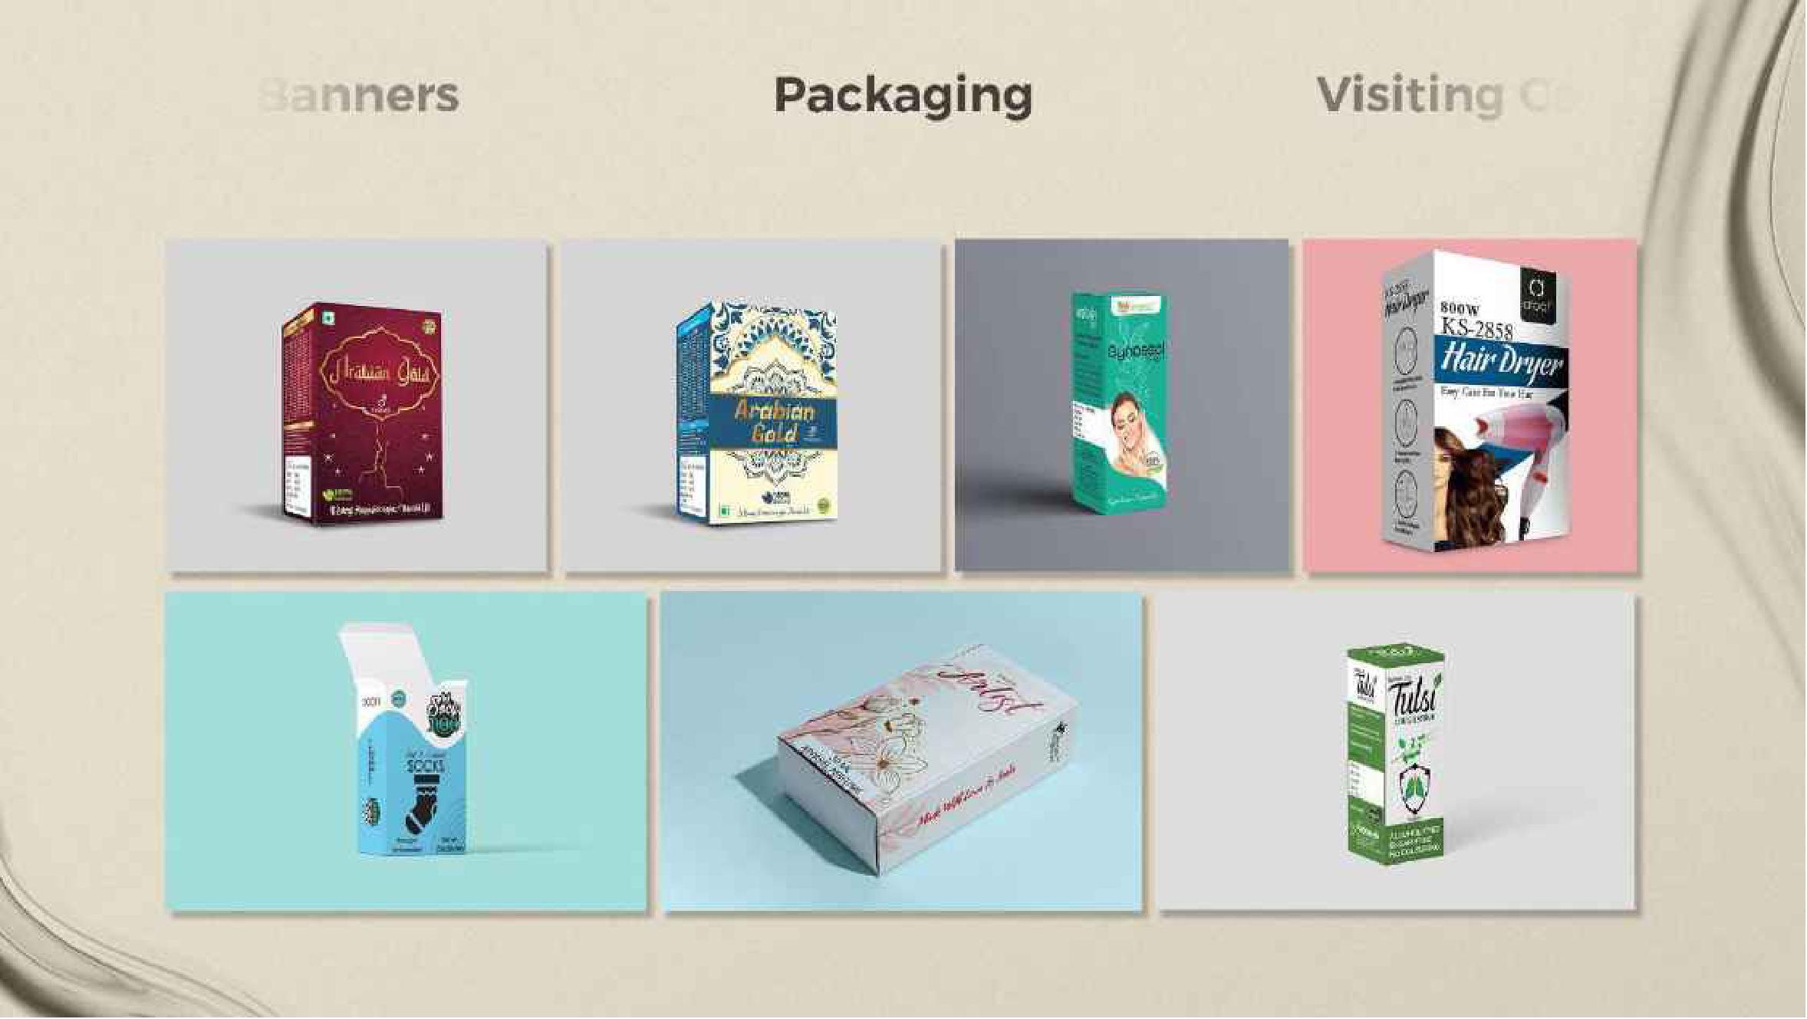View the green Tulsi box thumbnail
The width and height of the screenshot is (1807, 1019).
pyautogui.click(x=1397, y=751)
